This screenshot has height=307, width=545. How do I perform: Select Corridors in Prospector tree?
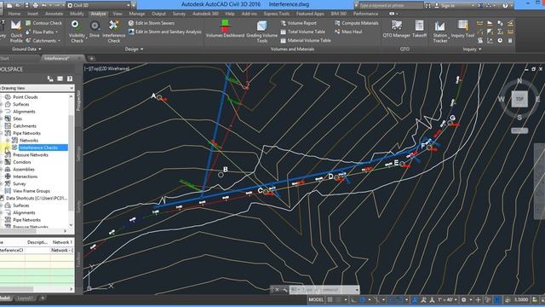(x=22, y=162)
